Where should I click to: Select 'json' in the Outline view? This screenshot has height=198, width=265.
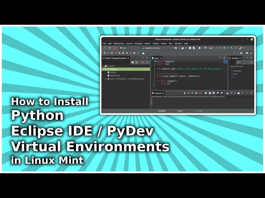[x=234, y=74]
